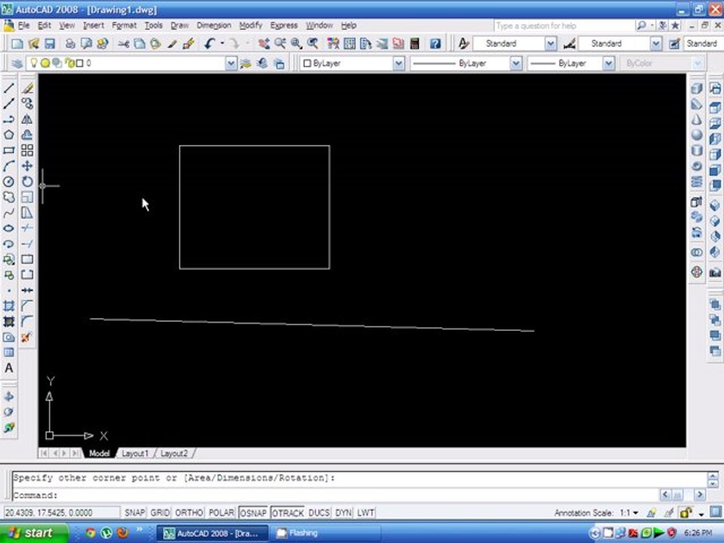
Task: Select the Box modeling tool
Action: 697,87
